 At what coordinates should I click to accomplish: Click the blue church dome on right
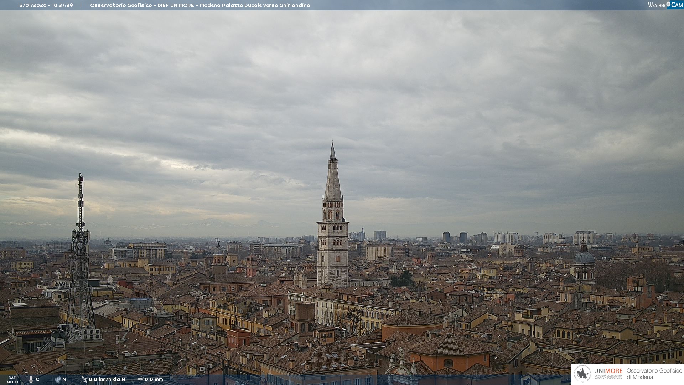584,257
